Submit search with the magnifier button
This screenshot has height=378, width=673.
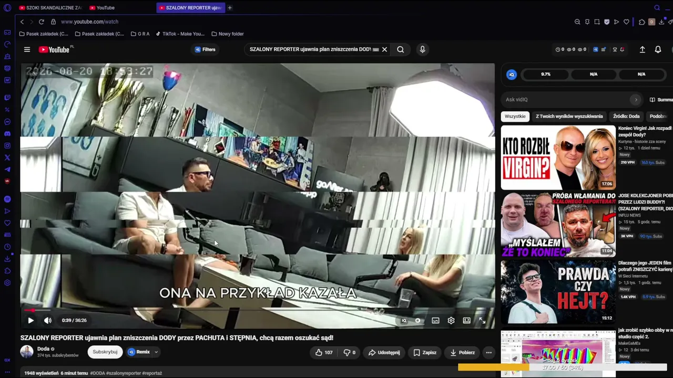pyautogui.click(x=401, y=49)
